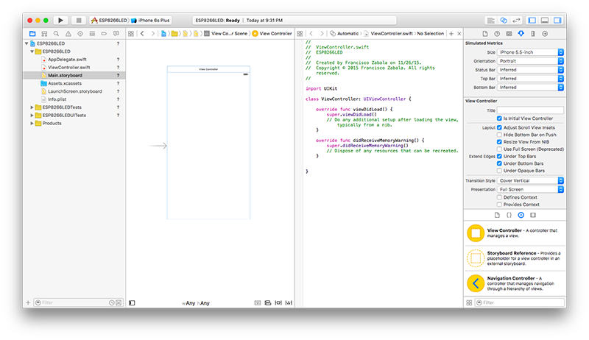Screen dimensions: 589x340
Task: Open the Attributes inspector tab
Action: tap(521, 34)
